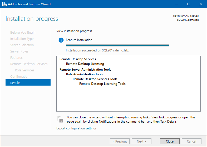The height and width of the screenshot is (147, 207).
Task: Click the feature installation progress bar
Action: (117, 45)
